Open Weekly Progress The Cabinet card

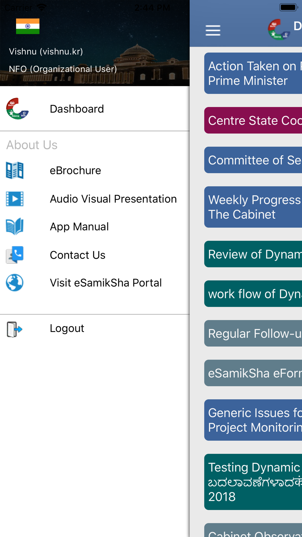pos(253,207)
